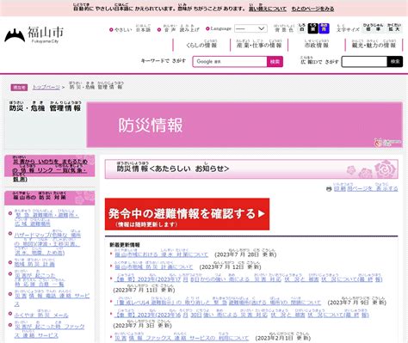
Task: Set text size to 標準 (standard)
Action: 373,28
